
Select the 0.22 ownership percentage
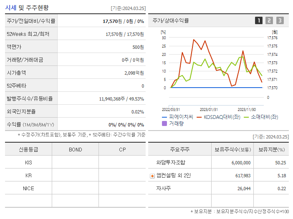282,189
